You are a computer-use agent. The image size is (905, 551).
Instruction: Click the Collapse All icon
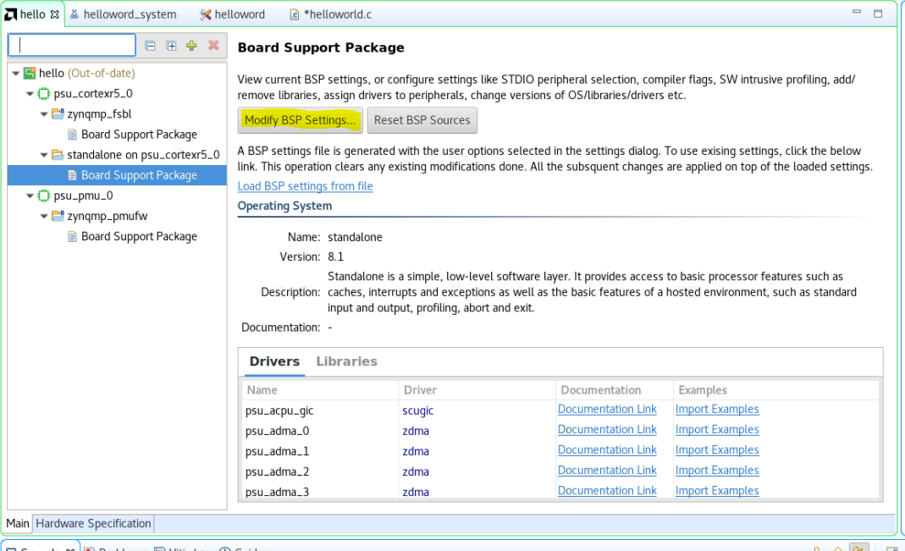point(151,46)
